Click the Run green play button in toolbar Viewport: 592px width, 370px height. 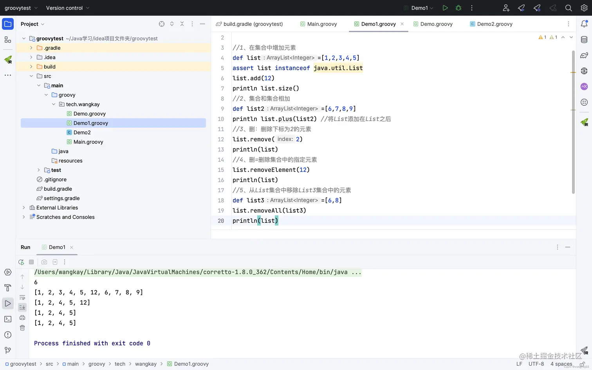[x=445, y=8]
